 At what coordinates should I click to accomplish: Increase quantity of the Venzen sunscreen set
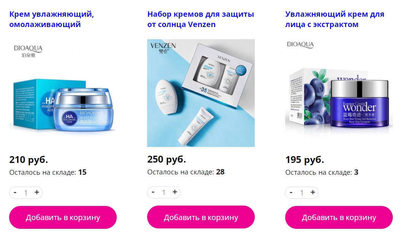tap(175, 192)
